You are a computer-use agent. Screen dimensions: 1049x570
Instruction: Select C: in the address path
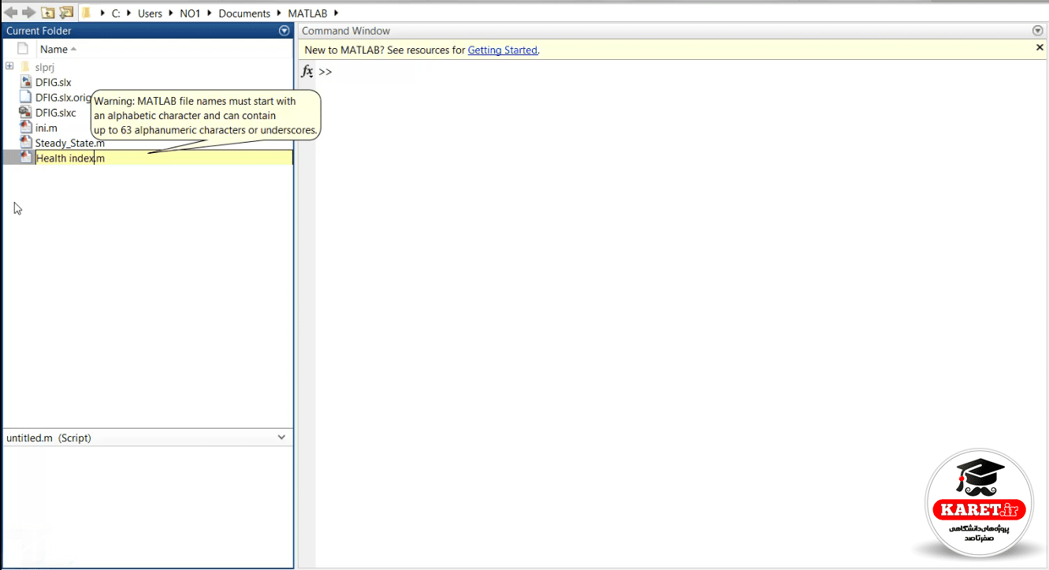tap(116, 13)
